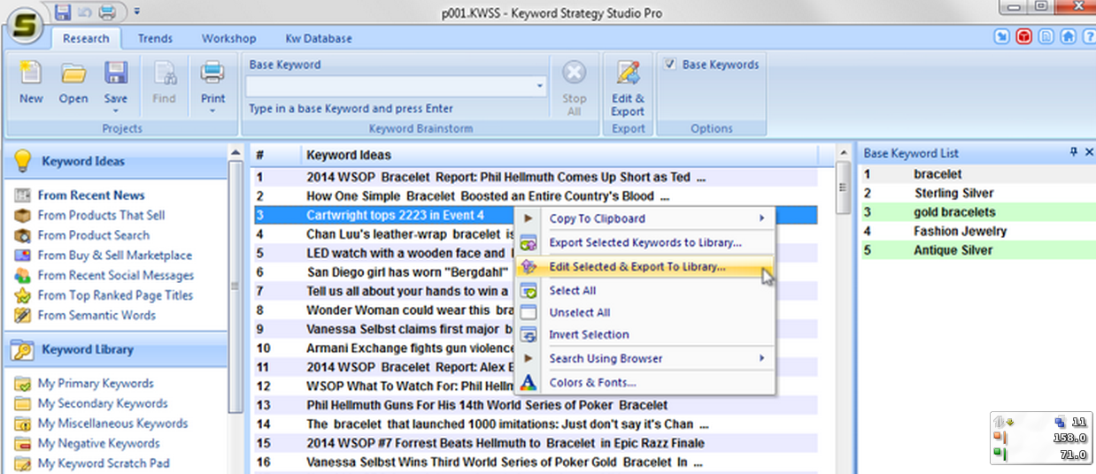
Task: Select gold bracelets base keyword
Action: [977, 212]
